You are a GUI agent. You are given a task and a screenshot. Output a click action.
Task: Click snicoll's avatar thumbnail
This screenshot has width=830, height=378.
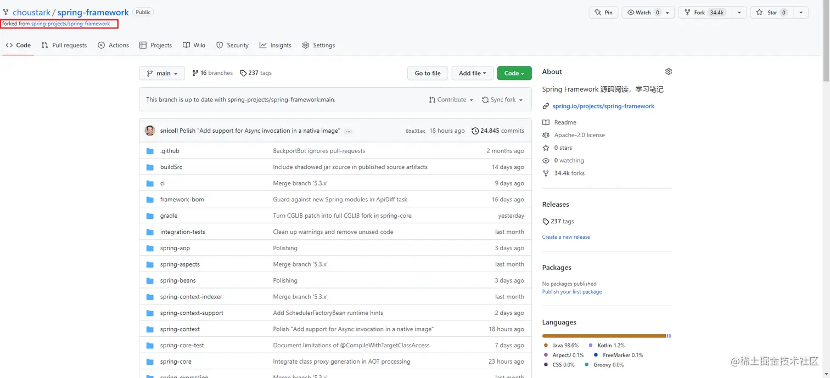[150, 131]
